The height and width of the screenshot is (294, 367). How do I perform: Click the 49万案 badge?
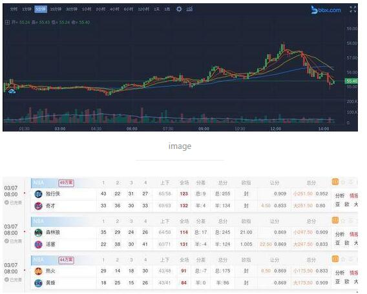pyautogui.click(x=67, y=182)
